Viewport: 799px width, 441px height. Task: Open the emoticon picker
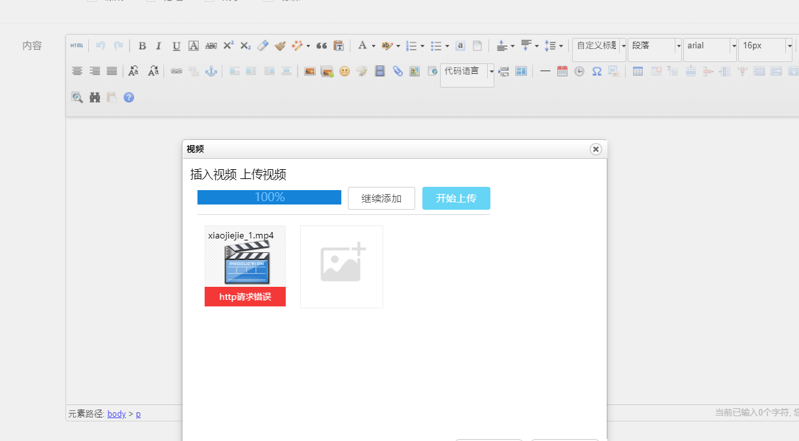(345, 71)
